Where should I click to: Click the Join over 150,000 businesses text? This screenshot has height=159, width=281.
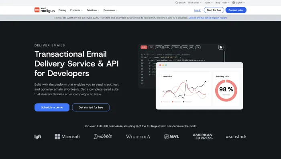tap(140, 126)
